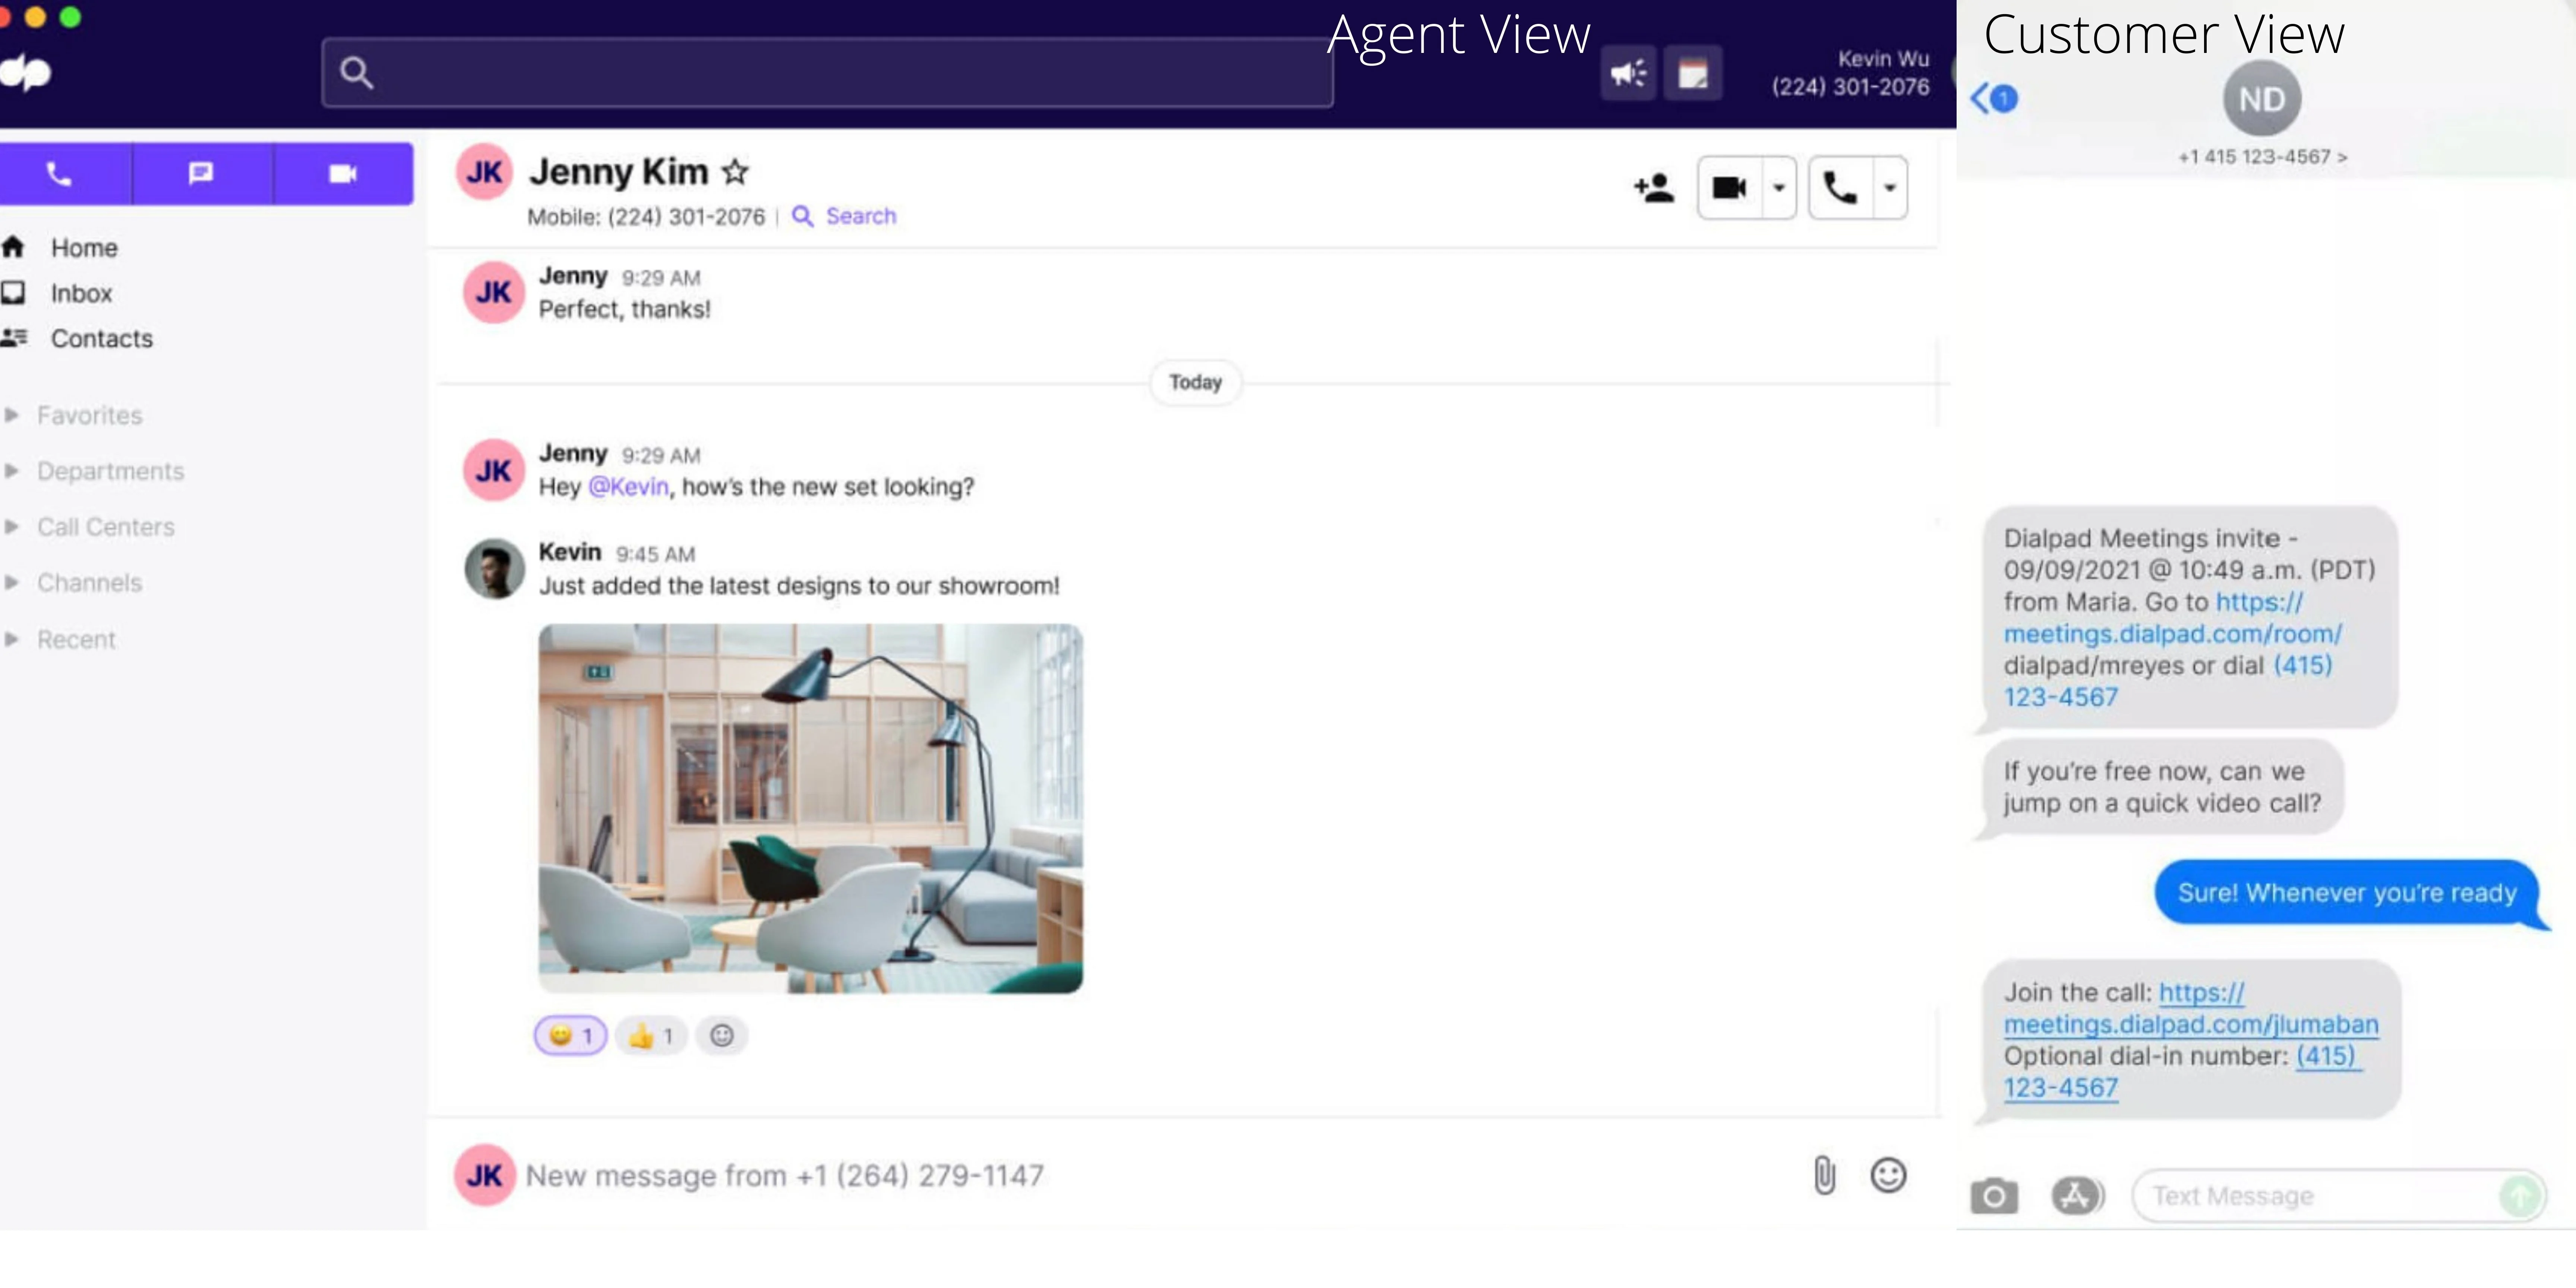Screen dimensions: 2576x1288
Task: Click the Contacts people icon
Action: (x=14, y=338)
